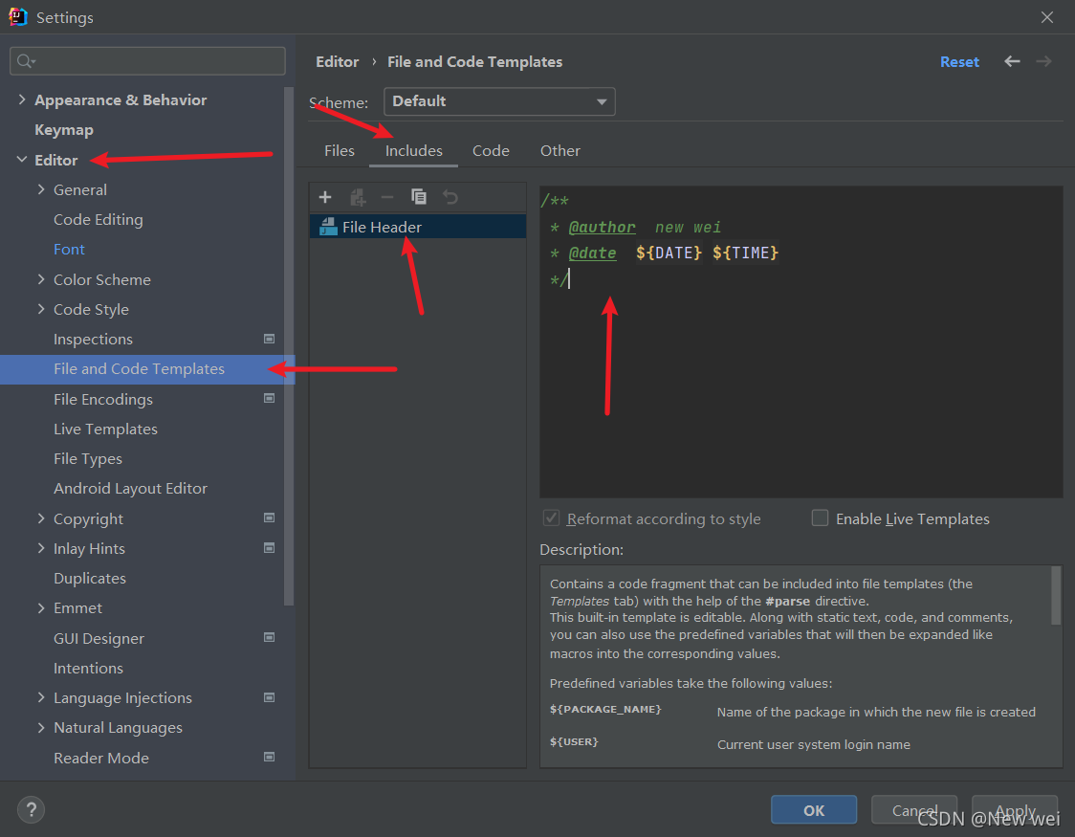This screenshot has width=1075, height=837.
Task: Click the help question mark icon
Action: [x=31, y=809]
